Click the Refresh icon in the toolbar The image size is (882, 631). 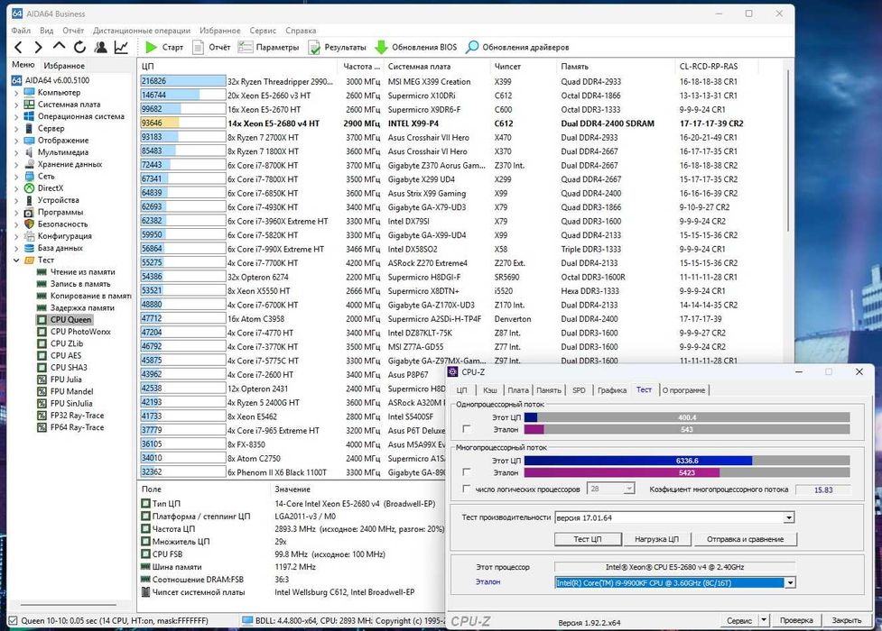(x=79, y=47)
